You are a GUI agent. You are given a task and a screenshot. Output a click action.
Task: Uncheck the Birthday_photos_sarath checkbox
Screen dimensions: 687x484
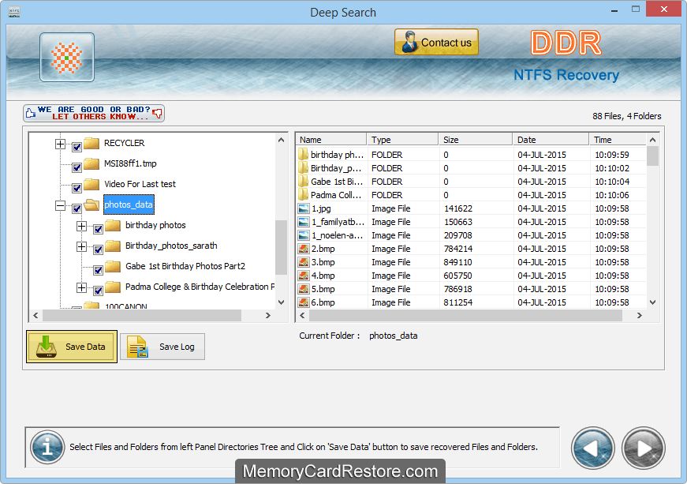[98, 250]
